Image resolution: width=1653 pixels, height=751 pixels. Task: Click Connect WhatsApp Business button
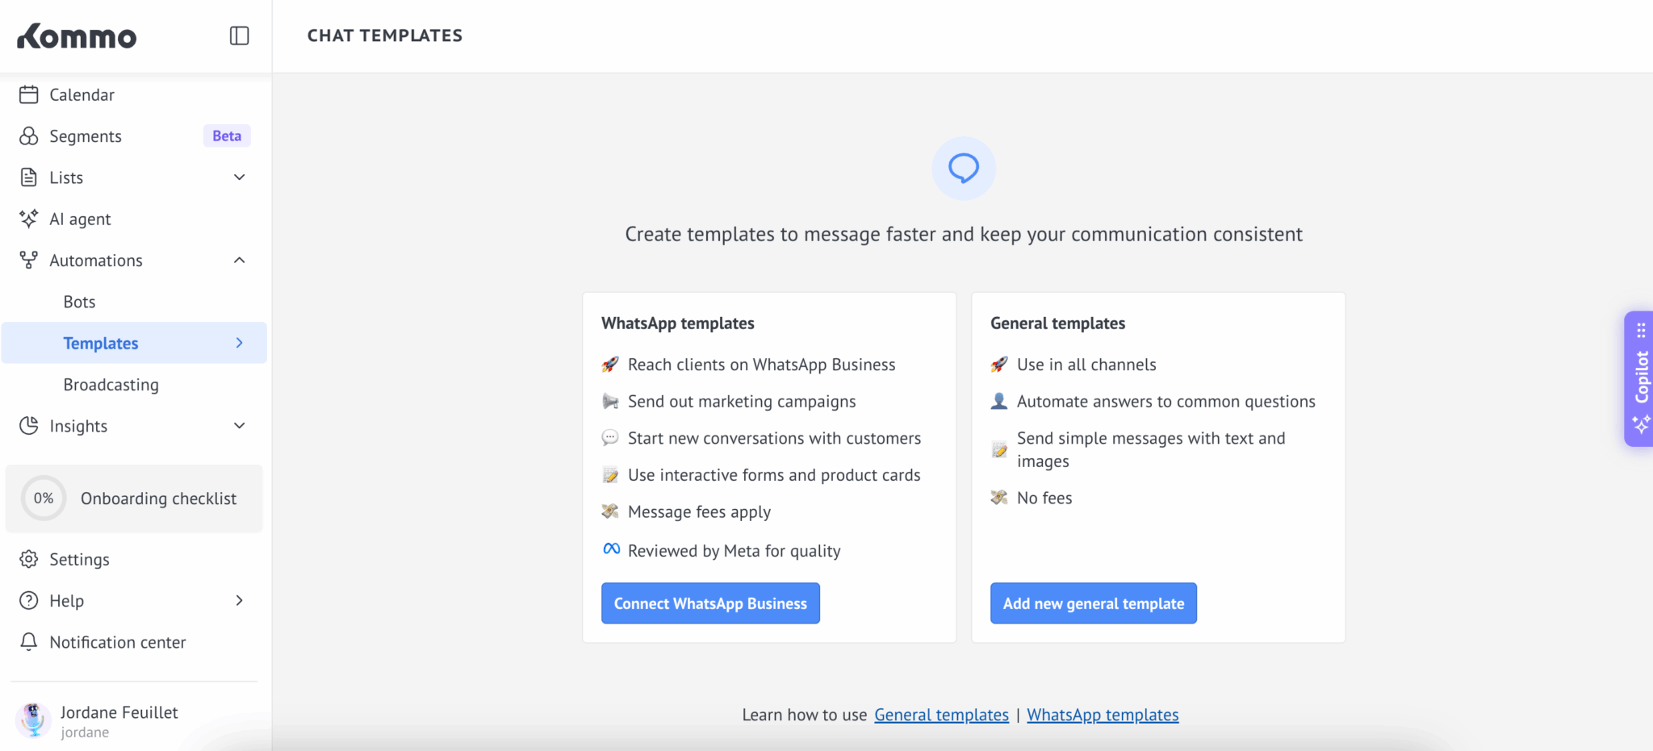710,603
